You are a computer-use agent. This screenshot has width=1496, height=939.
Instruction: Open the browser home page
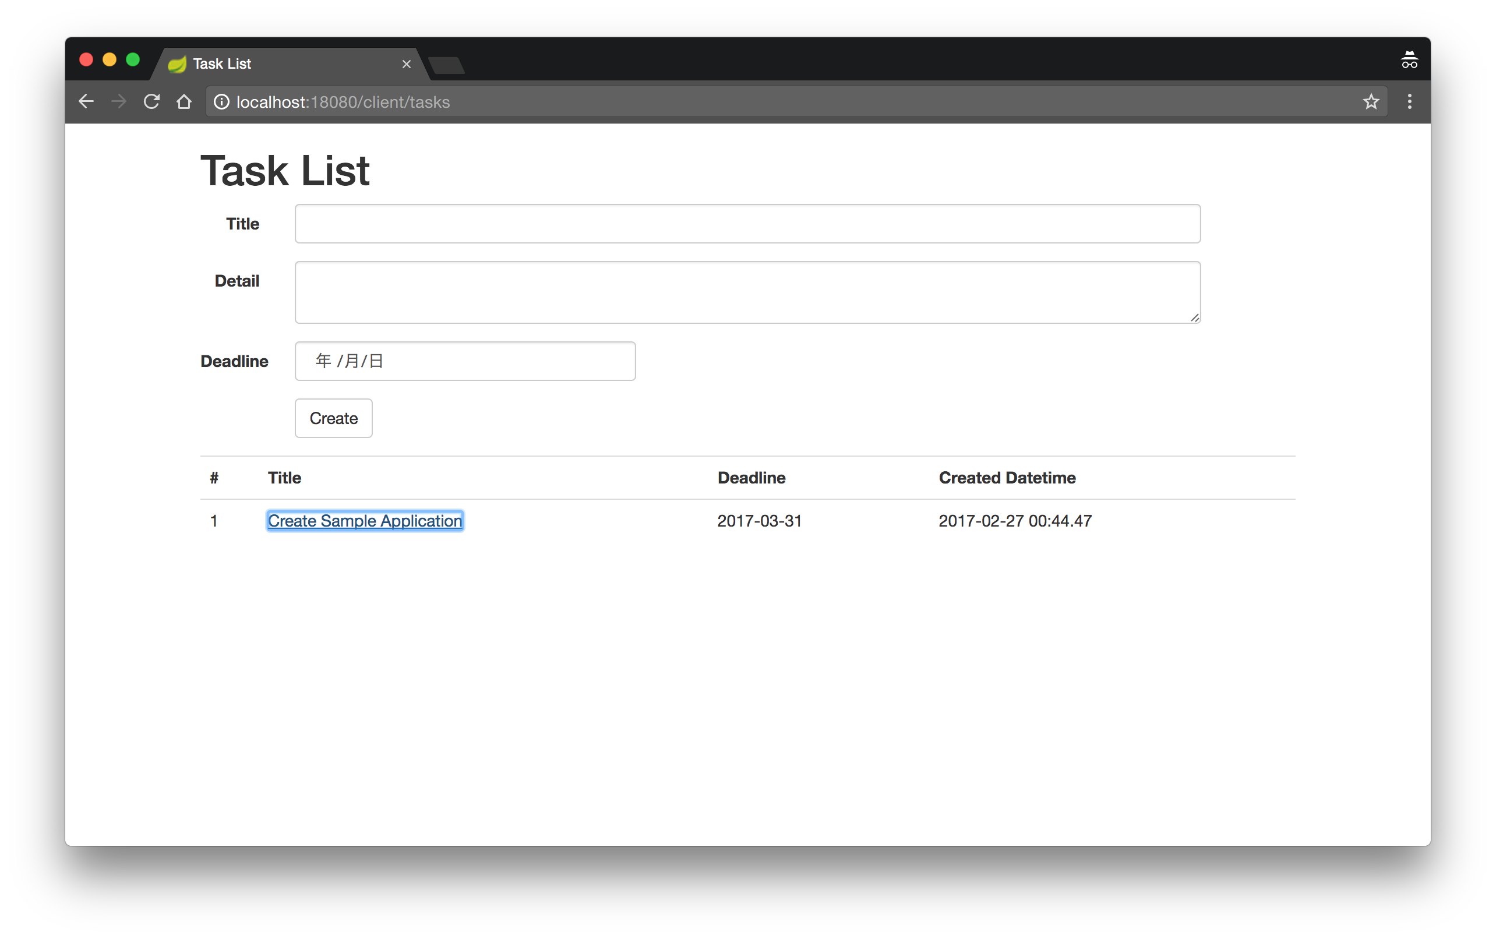184,101
